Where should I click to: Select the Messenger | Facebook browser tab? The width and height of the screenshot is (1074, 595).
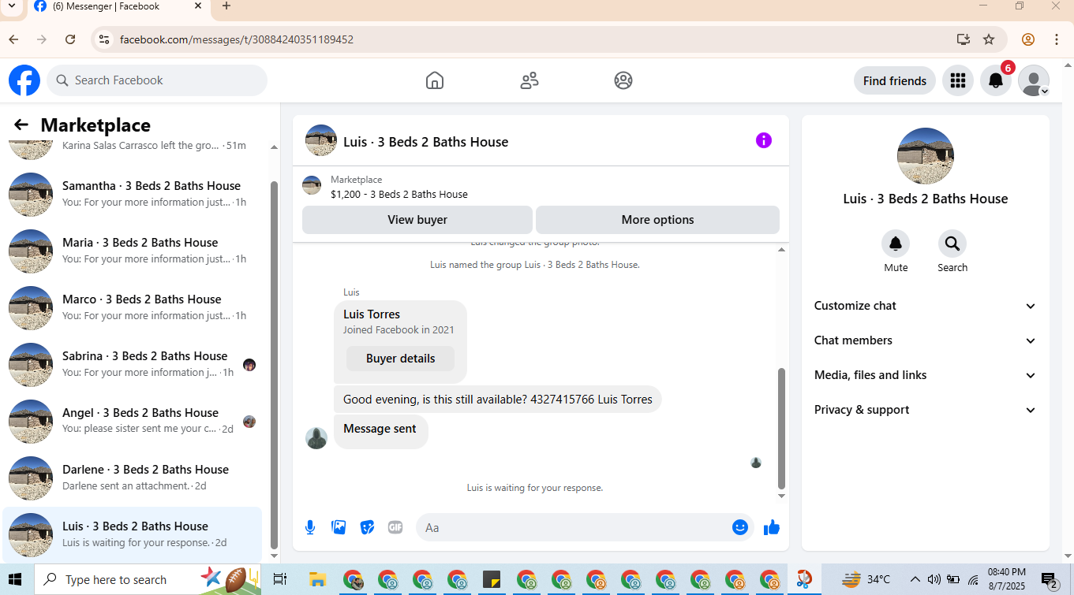pos(118,6)
